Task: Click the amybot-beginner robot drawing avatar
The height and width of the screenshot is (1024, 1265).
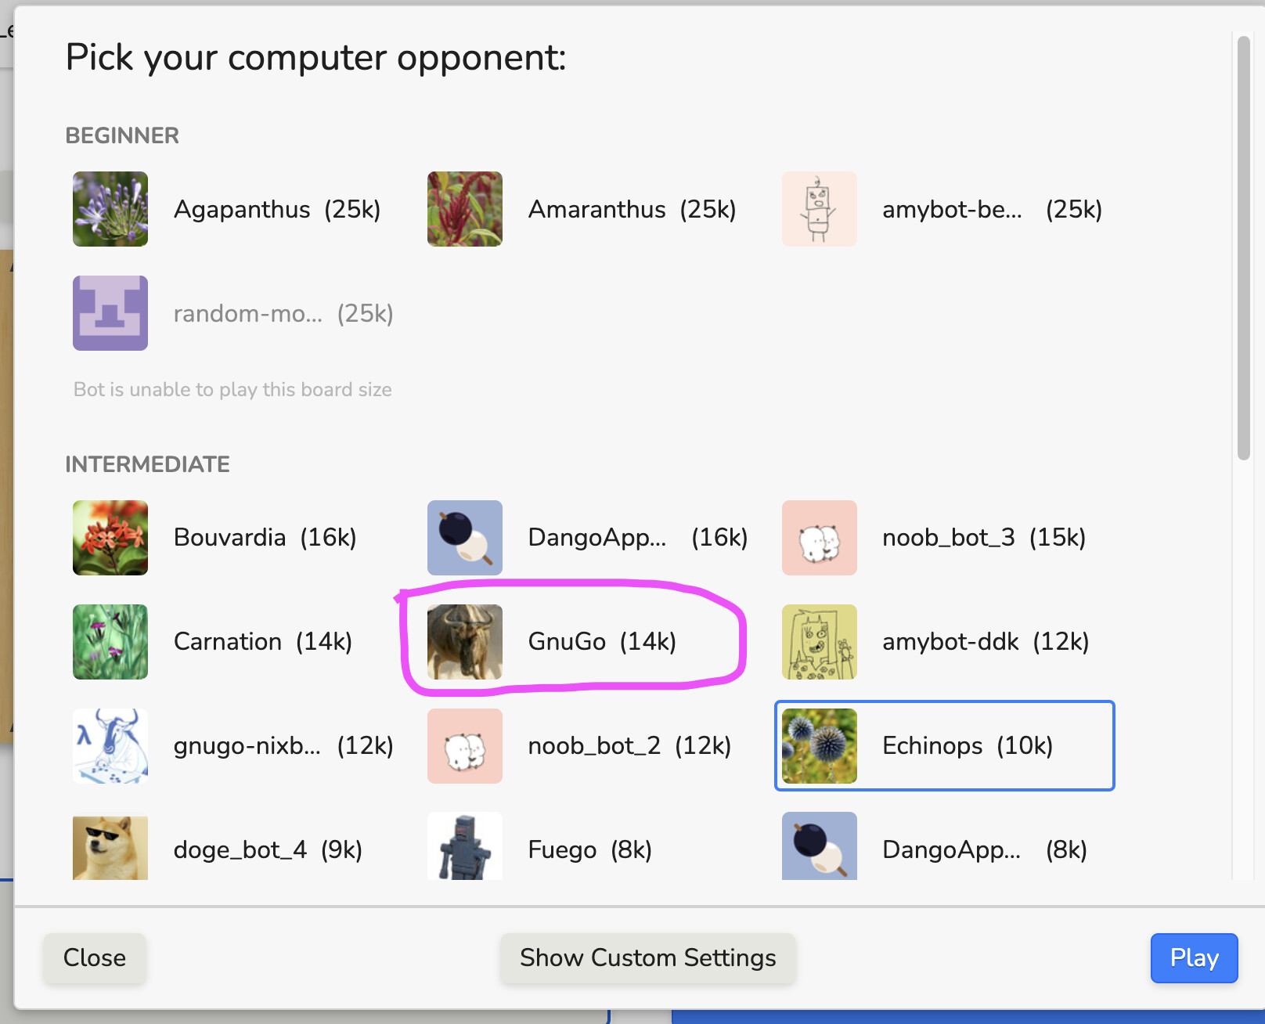Action: [820, 209]
